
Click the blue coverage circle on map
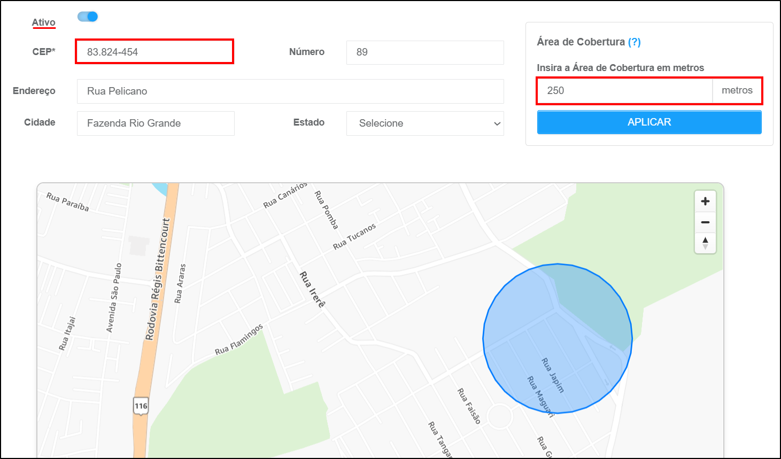click(x=558, y=338)
